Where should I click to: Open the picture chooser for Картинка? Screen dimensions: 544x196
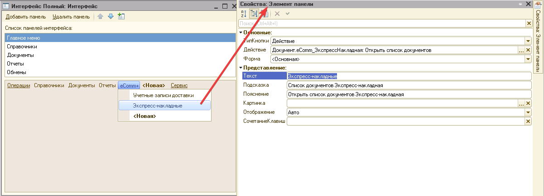[521, 103]
